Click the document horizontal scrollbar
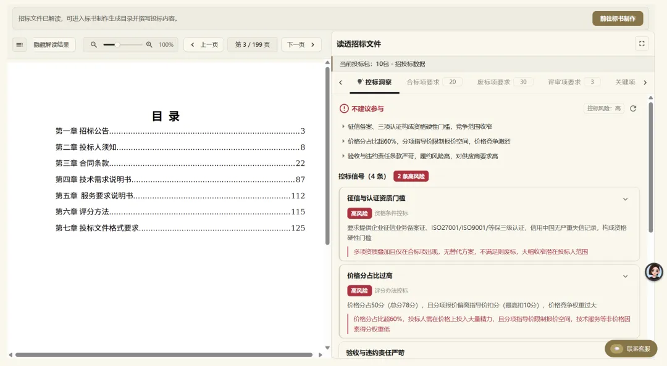Viewport: 667px width, 366px height. click(x=164, y=354)
